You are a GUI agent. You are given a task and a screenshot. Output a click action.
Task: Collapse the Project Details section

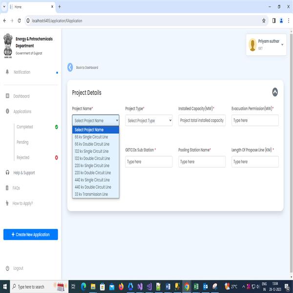[274, 92]
